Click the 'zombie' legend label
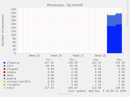This screenshot has height=97, width=130. [x=12, y=72]
